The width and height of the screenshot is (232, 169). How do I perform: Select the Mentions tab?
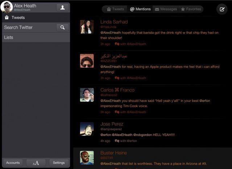click(x=140, y=9)
